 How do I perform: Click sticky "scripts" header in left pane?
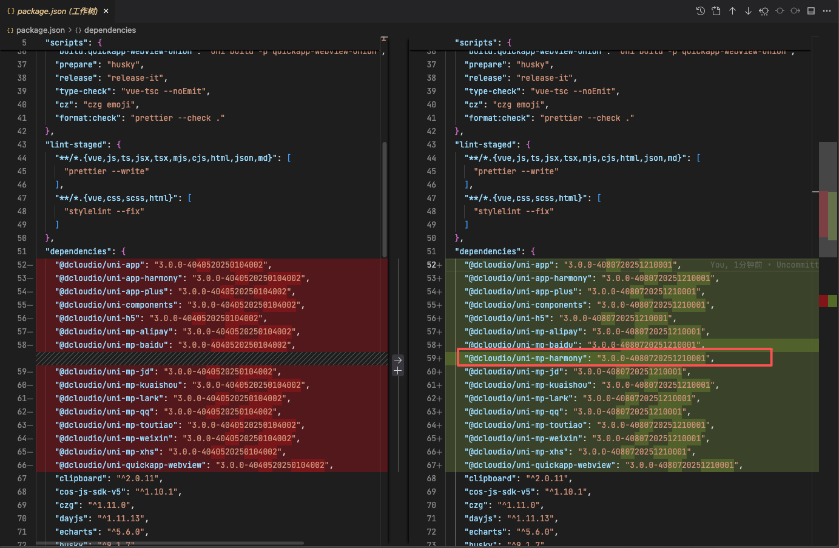pos(73,42)
